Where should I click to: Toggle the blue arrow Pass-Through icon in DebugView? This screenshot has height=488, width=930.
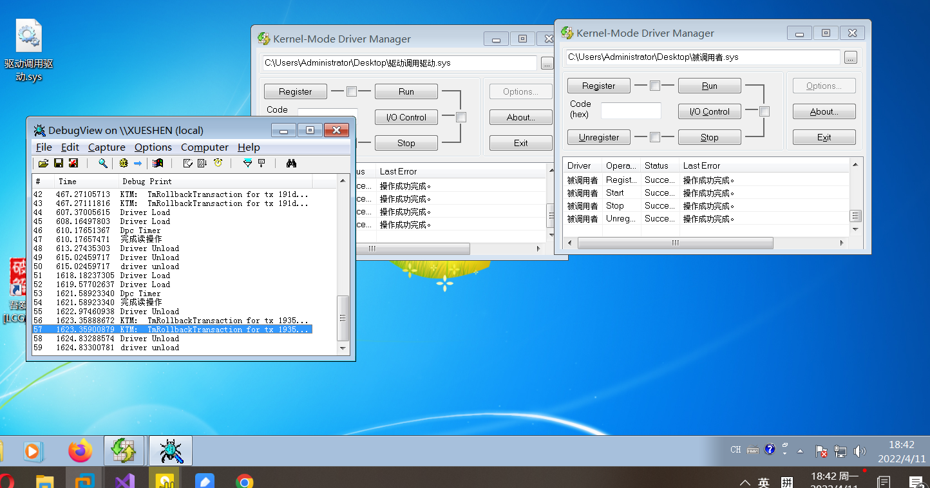coord(137,164)
